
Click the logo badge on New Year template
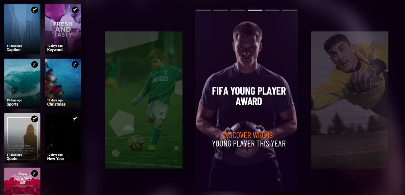coord(75,119)
